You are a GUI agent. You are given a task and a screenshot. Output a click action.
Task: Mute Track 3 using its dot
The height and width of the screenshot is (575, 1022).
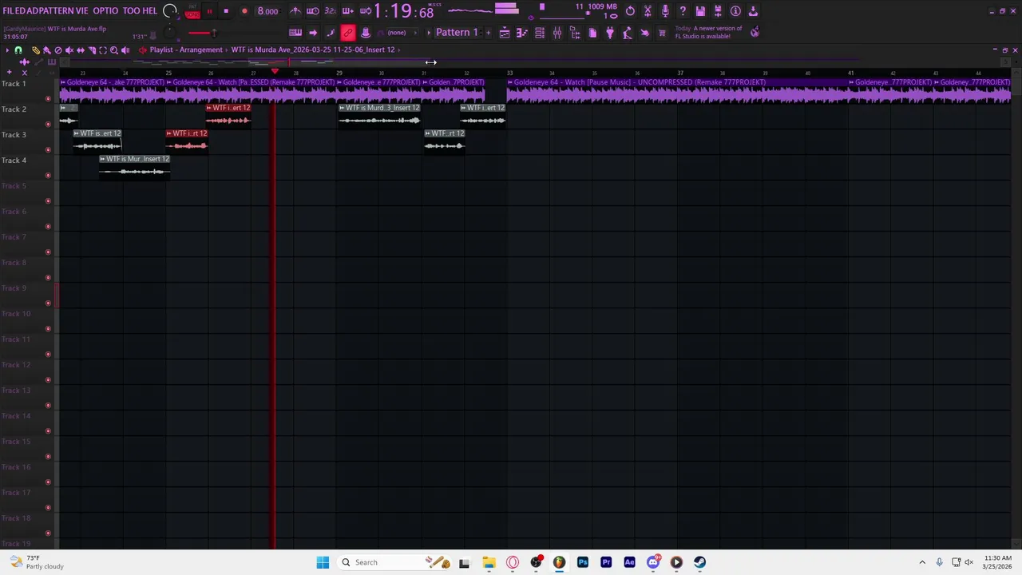tap(48, 150)
